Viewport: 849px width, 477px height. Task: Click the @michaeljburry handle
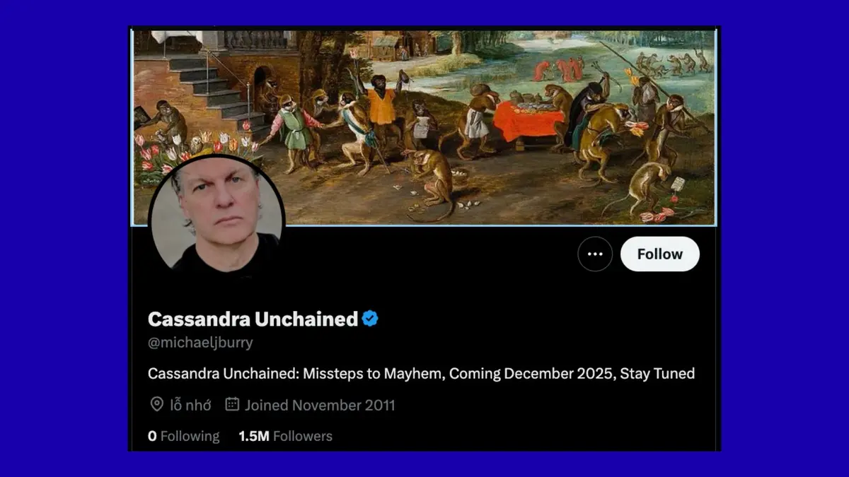point(200,343)
